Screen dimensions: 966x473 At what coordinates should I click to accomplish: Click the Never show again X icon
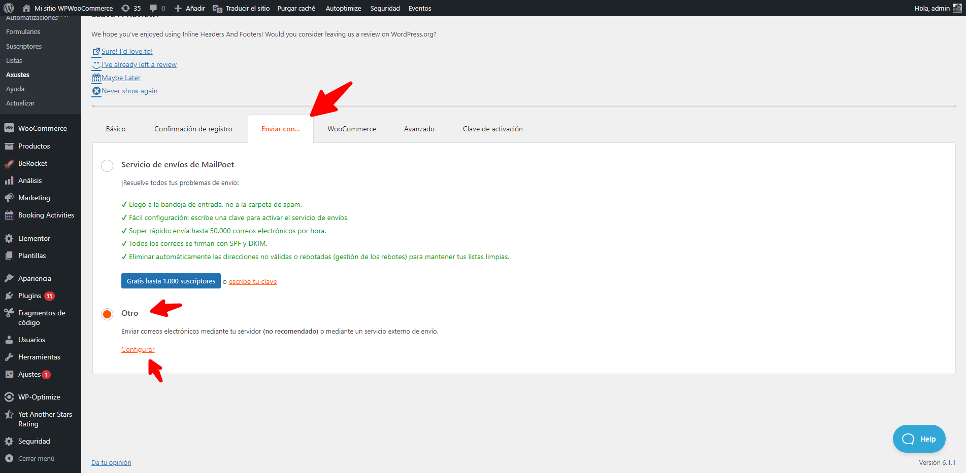96,91
